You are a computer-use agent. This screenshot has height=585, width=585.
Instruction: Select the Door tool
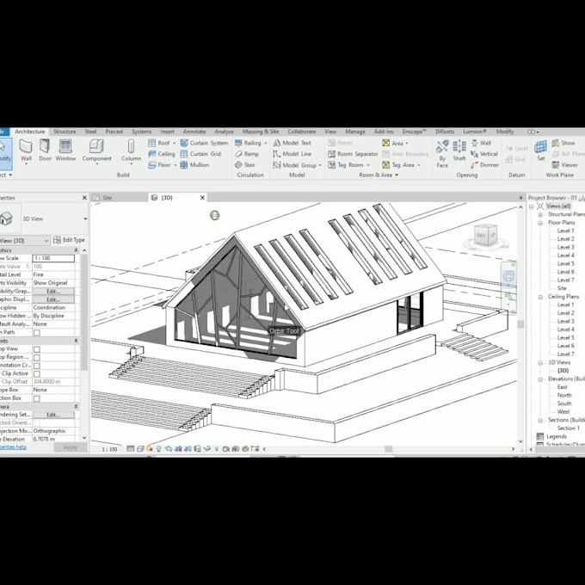(x=45, y=151)
